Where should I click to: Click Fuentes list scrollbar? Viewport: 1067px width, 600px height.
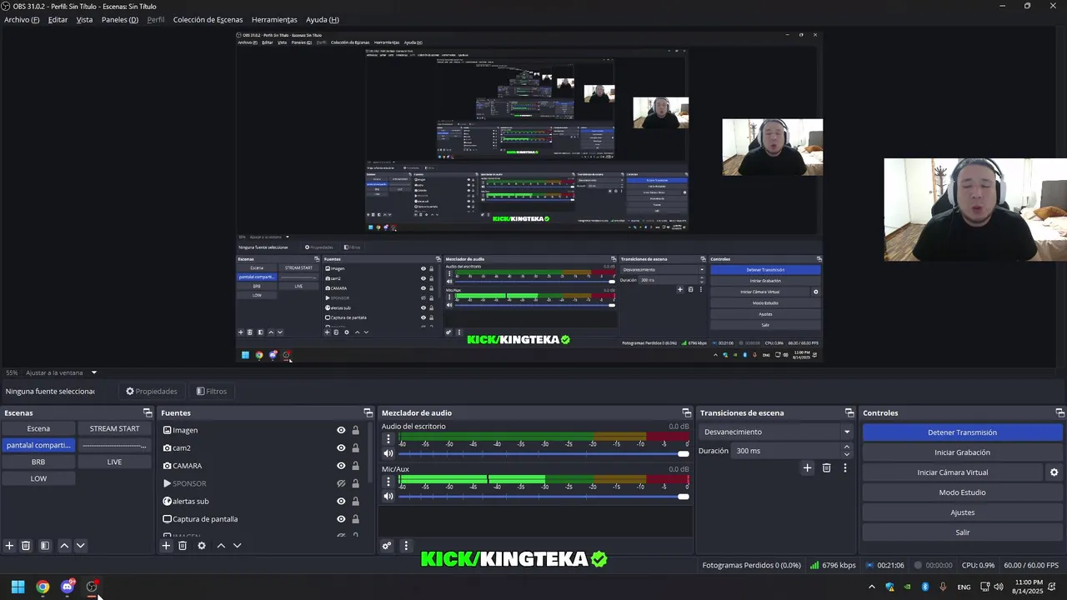[369, 452]
